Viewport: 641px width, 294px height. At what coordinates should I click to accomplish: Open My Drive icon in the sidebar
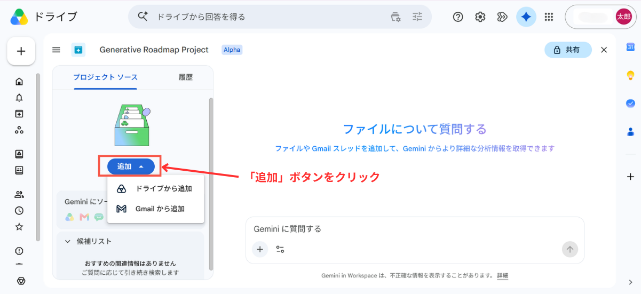19,154
